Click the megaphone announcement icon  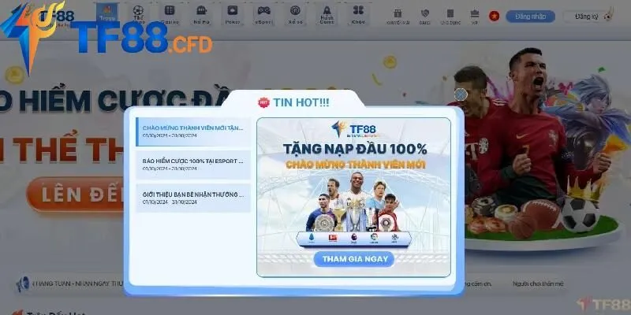pyautogui.click(x=23, y=284)
